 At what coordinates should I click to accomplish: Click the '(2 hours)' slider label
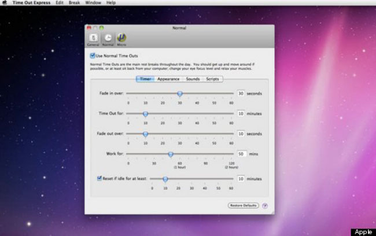(x=231, y=167)
